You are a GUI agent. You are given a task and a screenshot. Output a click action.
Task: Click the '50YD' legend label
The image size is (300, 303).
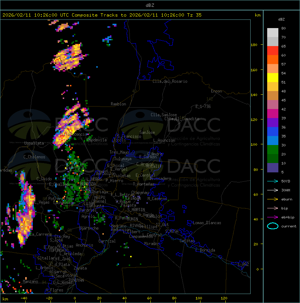[x=286, y=181]
